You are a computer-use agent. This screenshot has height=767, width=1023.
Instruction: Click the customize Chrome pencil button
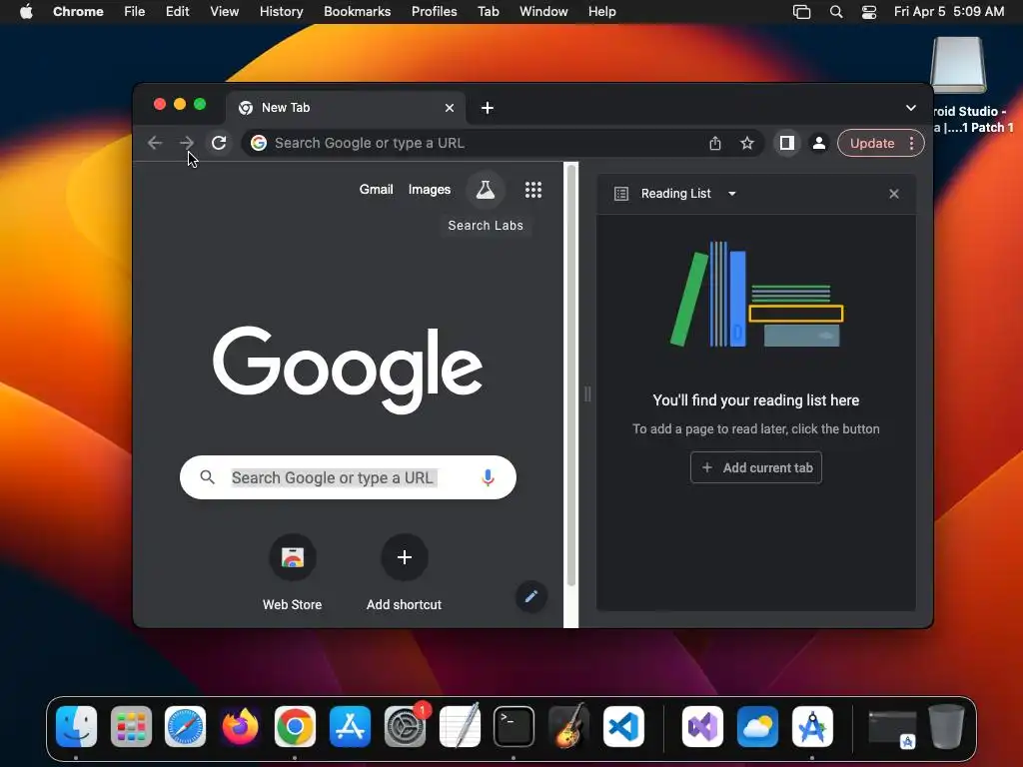point(531,596)
